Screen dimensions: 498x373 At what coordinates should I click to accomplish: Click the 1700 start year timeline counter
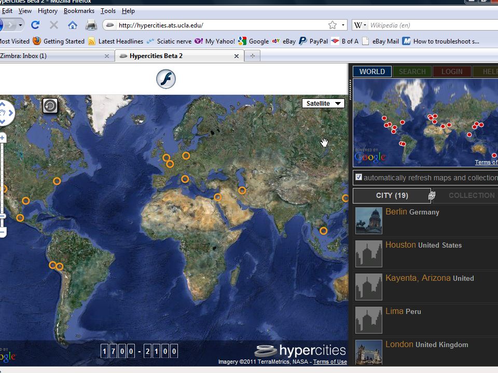(118, 351)
